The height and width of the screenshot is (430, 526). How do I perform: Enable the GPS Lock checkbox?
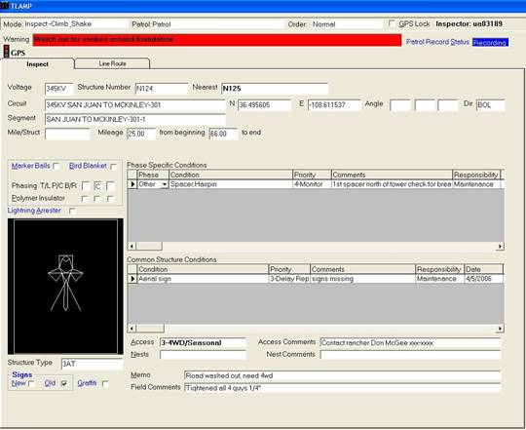click(x=392, y=23)
